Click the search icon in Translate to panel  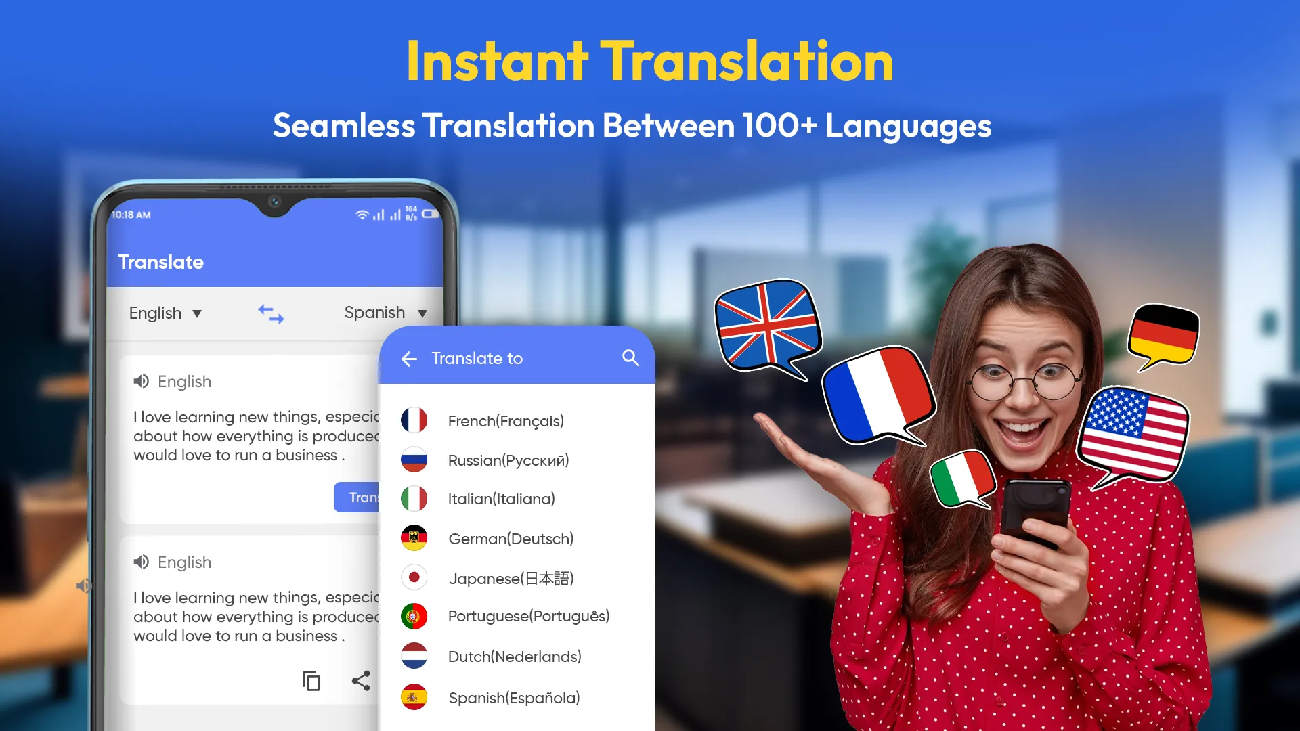[x=630, y=357]
